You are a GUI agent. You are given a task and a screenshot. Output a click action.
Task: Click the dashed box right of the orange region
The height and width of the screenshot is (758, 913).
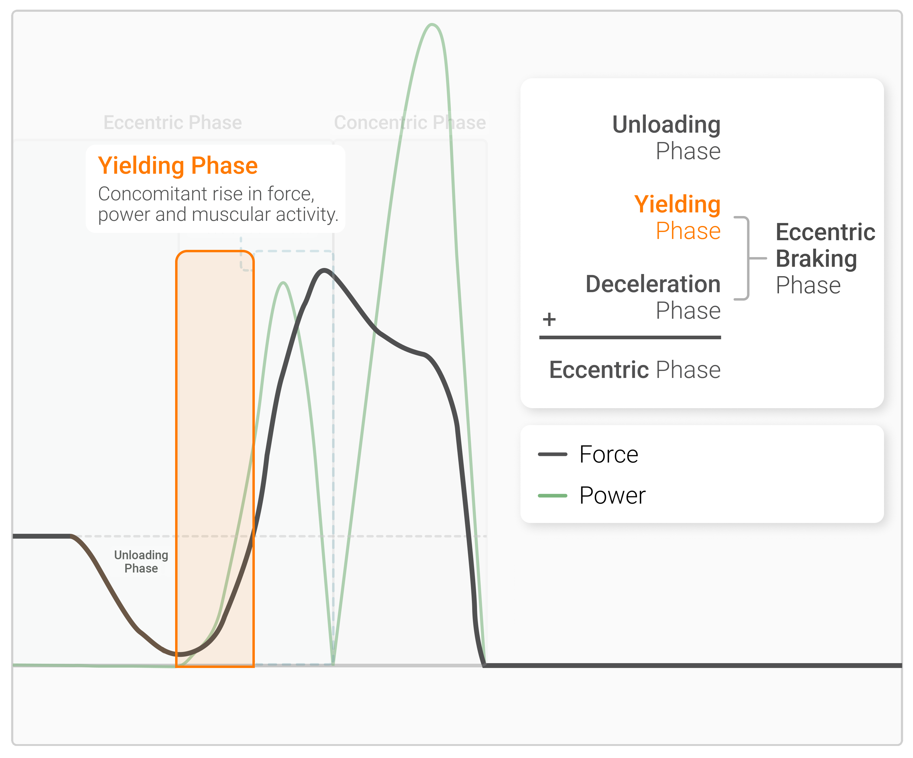[294, 457]
